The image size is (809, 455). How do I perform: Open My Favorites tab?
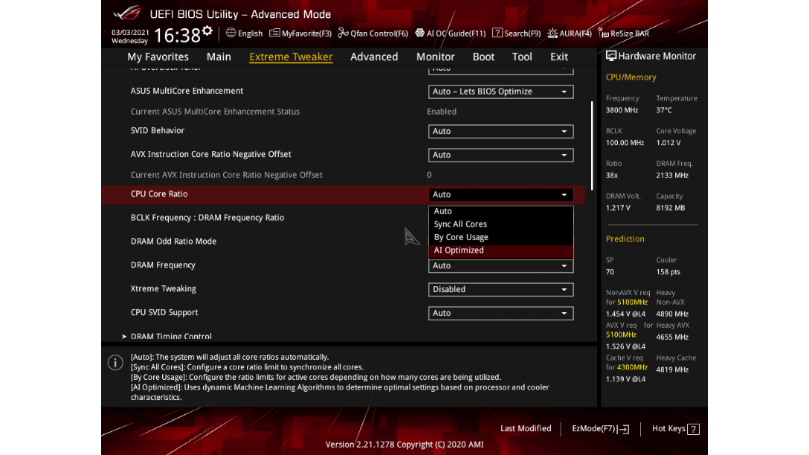coord(158,57)
